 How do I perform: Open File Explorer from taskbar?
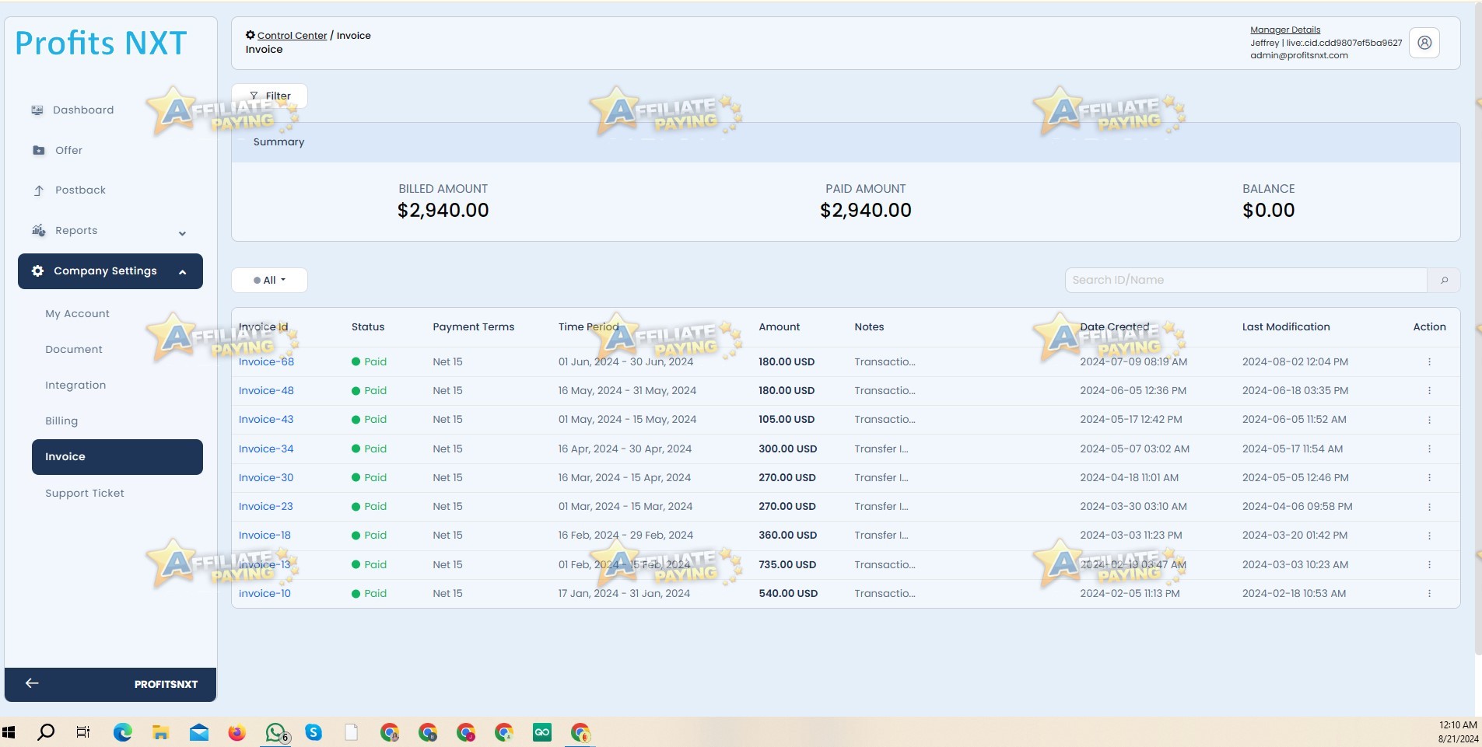pyautogui.click(x=161, y=732)
